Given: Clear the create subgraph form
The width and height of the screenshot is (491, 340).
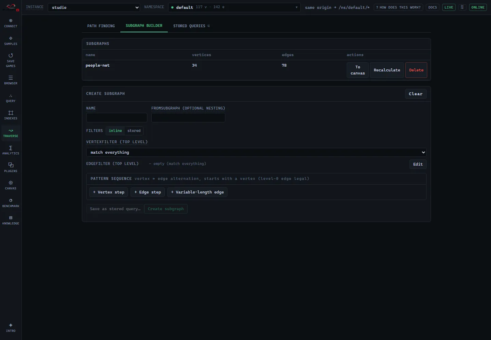Looking at the screenshot, I should [x=416, y=94].
